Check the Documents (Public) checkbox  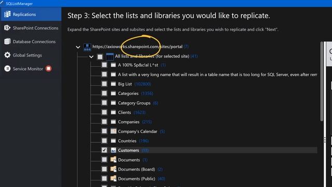coord(104,179)
